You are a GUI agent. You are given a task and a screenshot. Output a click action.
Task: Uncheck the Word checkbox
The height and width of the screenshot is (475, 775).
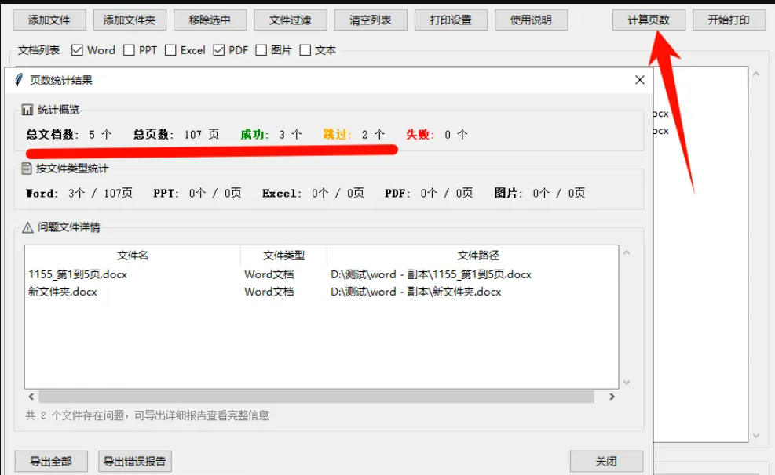point(77,50)
